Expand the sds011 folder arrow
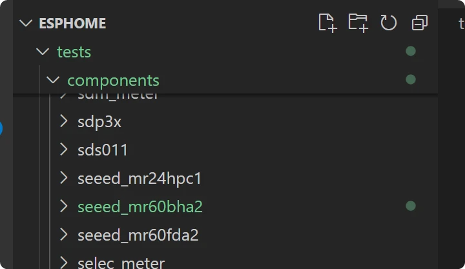The height and width of the screenshot is (269, 465). [63, 150]
